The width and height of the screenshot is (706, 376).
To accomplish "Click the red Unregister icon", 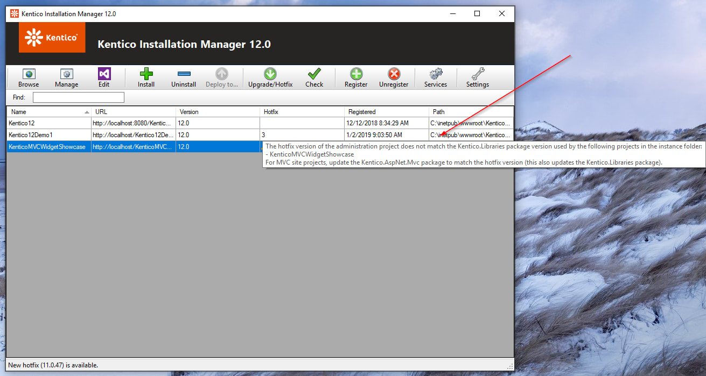I will (x=394, y=78).
